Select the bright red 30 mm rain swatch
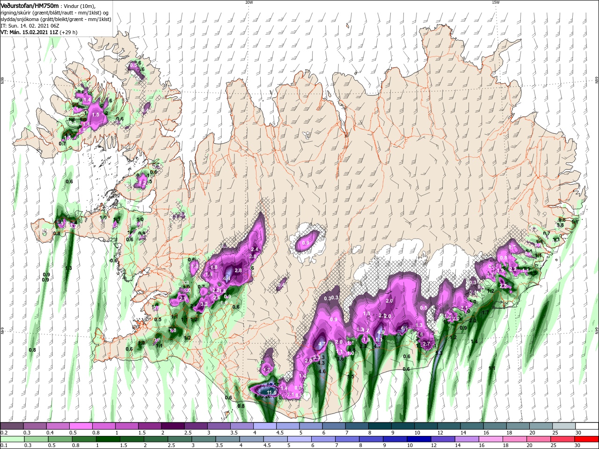The height and width of the screenshot is (449, 599). [586, 439]
